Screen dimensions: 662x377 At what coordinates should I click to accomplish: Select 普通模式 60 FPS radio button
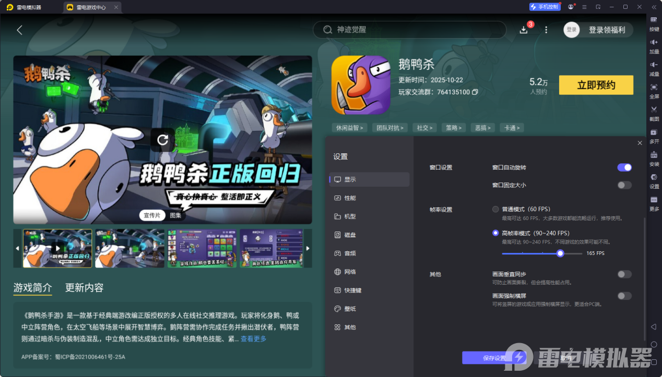[495, 209]
